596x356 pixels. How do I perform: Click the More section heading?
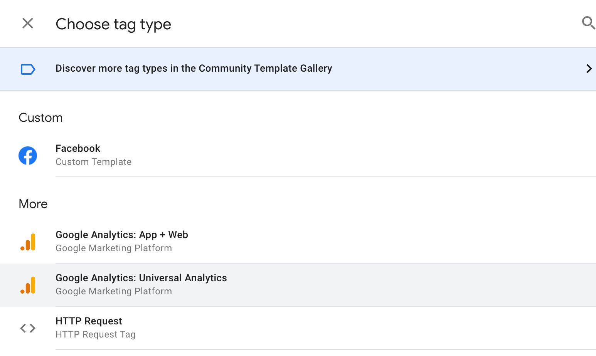(x=33, y=204)
